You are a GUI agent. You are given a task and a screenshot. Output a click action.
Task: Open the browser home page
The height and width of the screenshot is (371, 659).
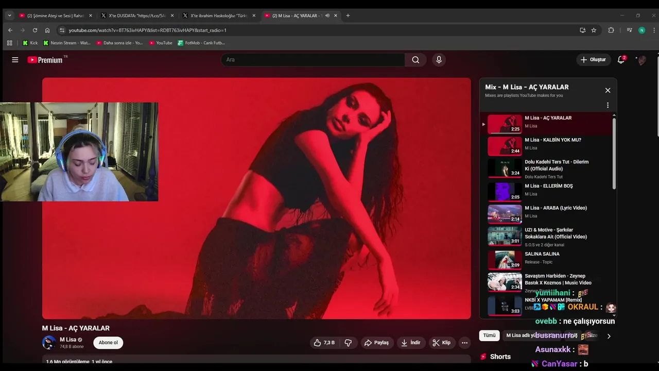pos(47,30)
